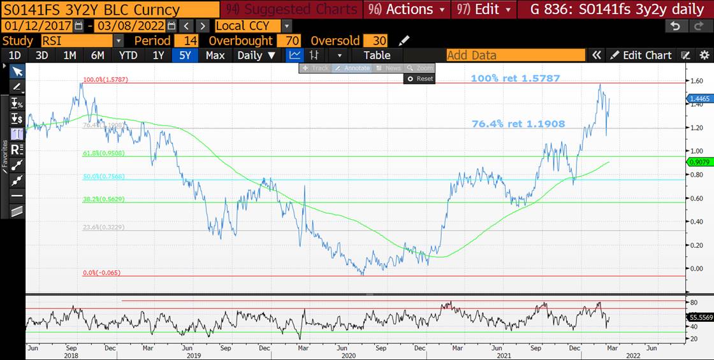Click the 50.0%(0.7568) Fibonacci label
Viewport: 714px width, 360px height.
(103, 176)
